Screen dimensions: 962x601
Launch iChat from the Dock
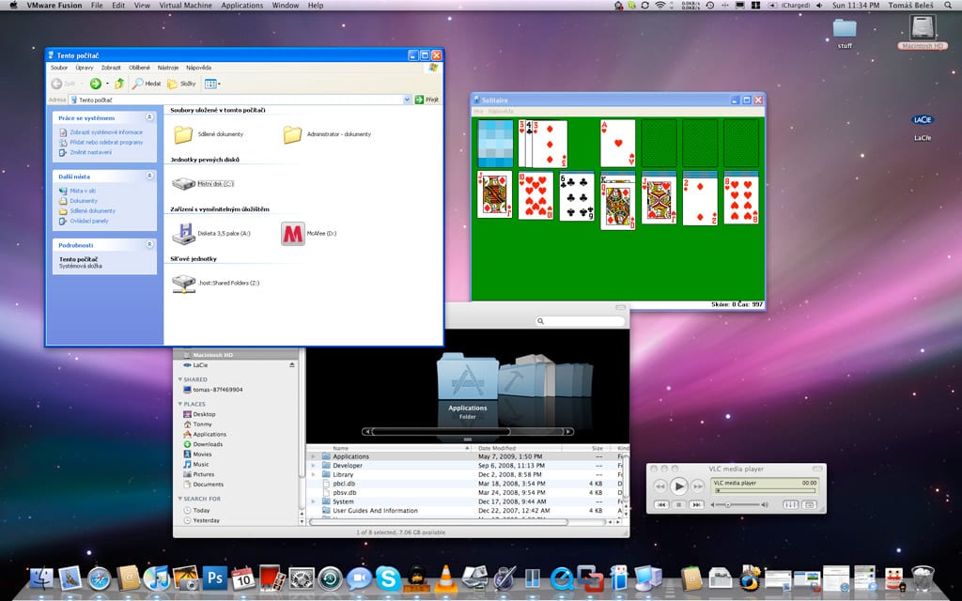pos(359,578)
